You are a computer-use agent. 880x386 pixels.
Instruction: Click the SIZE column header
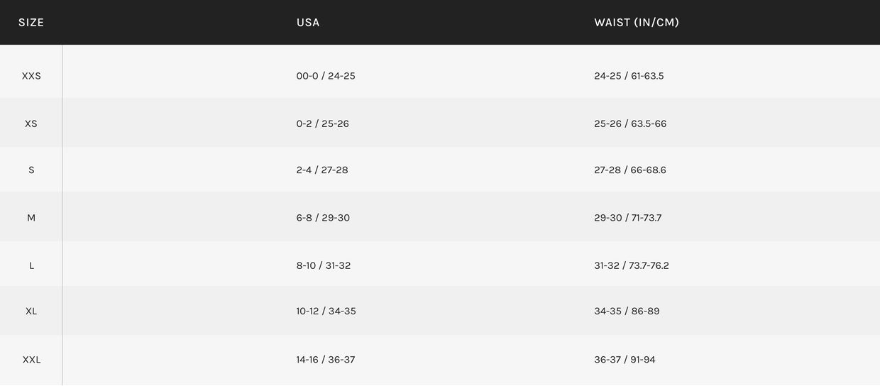click(31, 23)
